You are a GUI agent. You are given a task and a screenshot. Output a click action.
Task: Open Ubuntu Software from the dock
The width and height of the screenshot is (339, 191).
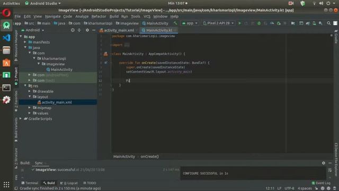click(x=6, y=63)
